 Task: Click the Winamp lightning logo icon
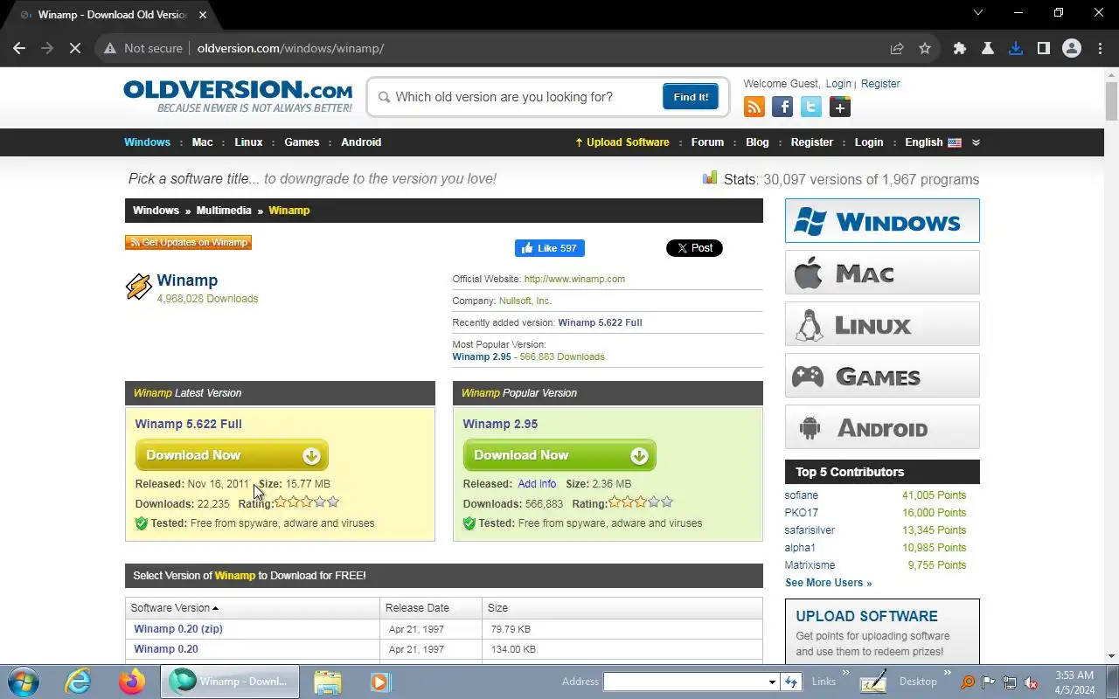point(139,287)
